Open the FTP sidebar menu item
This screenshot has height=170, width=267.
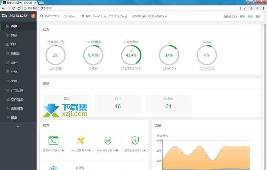tap(18, 44)
